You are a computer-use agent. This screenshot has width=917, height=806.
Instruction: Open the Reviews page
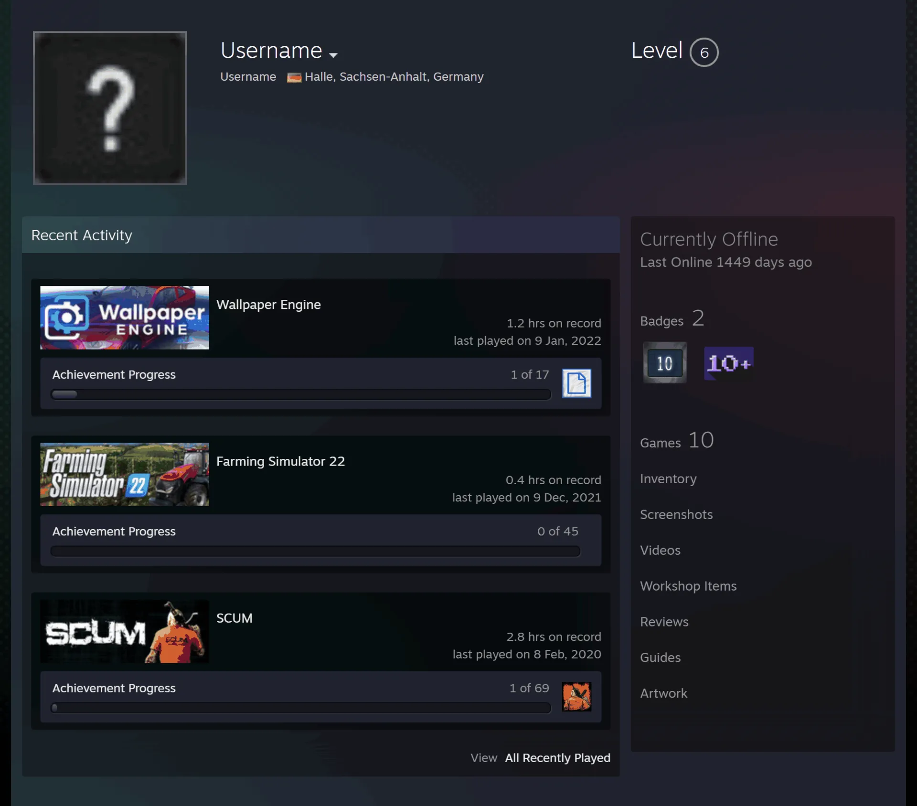[x=664, y=622]
